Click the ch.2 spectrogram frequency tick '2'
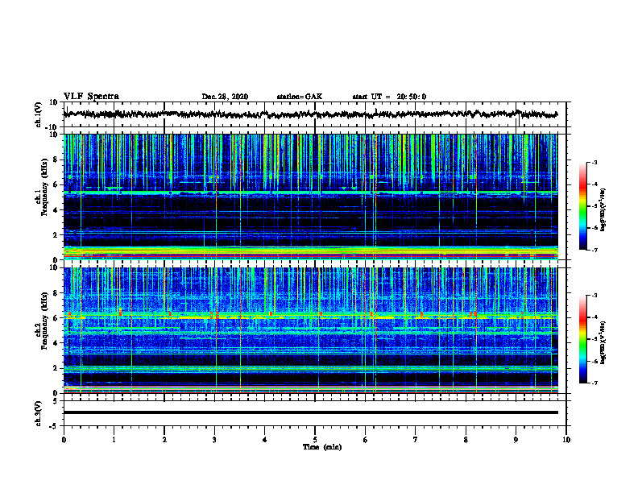The width and height of the screenshot is (638, 493). (x=56, y=368)
